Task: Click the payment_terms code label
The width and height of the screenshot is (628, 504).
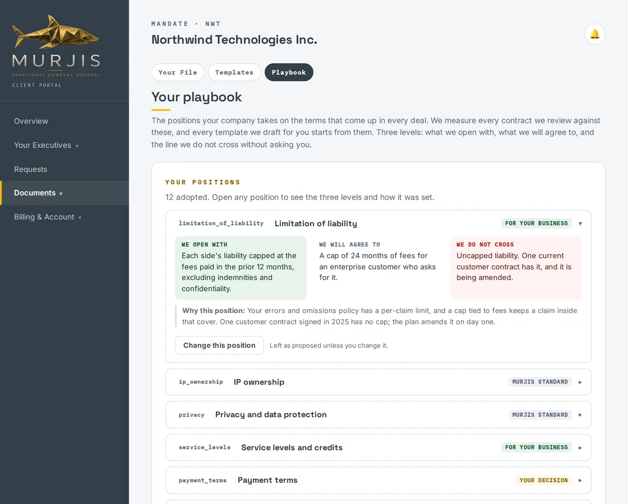Action: [202, 480]
